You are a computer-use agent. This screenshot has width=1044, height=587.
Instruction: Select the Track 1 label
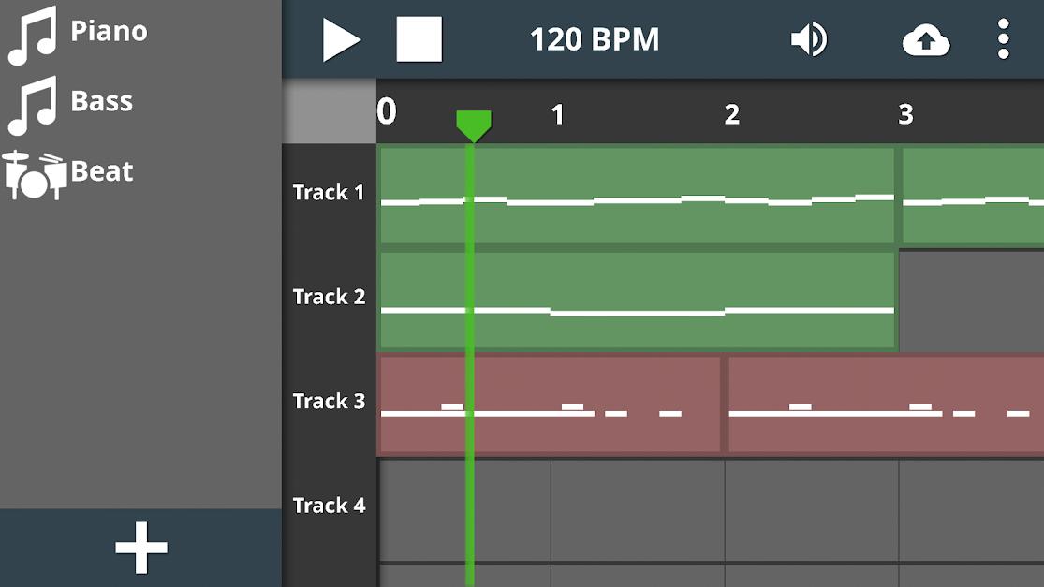tap(329, 192)
